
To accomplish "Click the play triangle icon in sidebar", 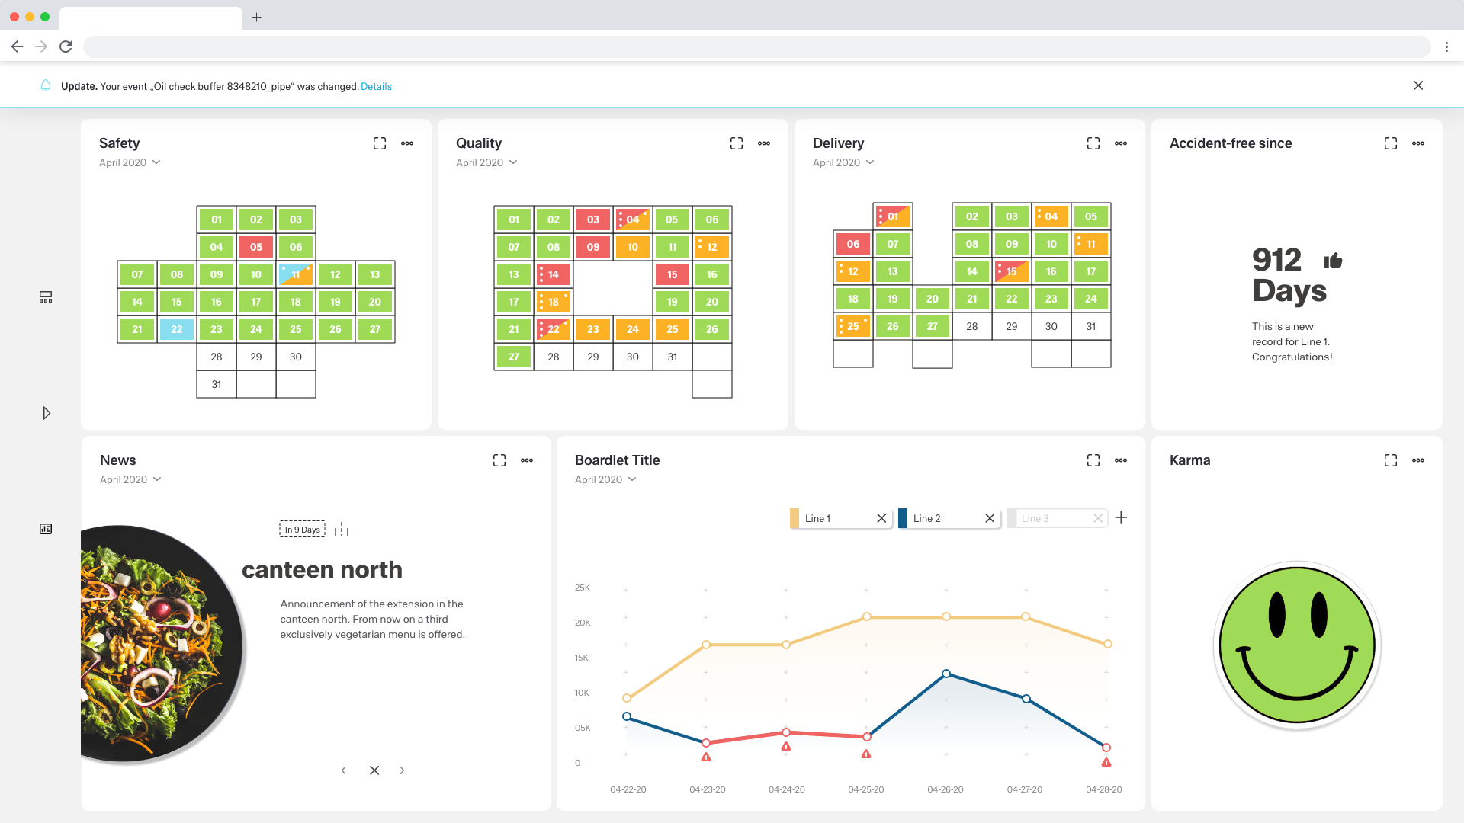I will click(47, 413).
